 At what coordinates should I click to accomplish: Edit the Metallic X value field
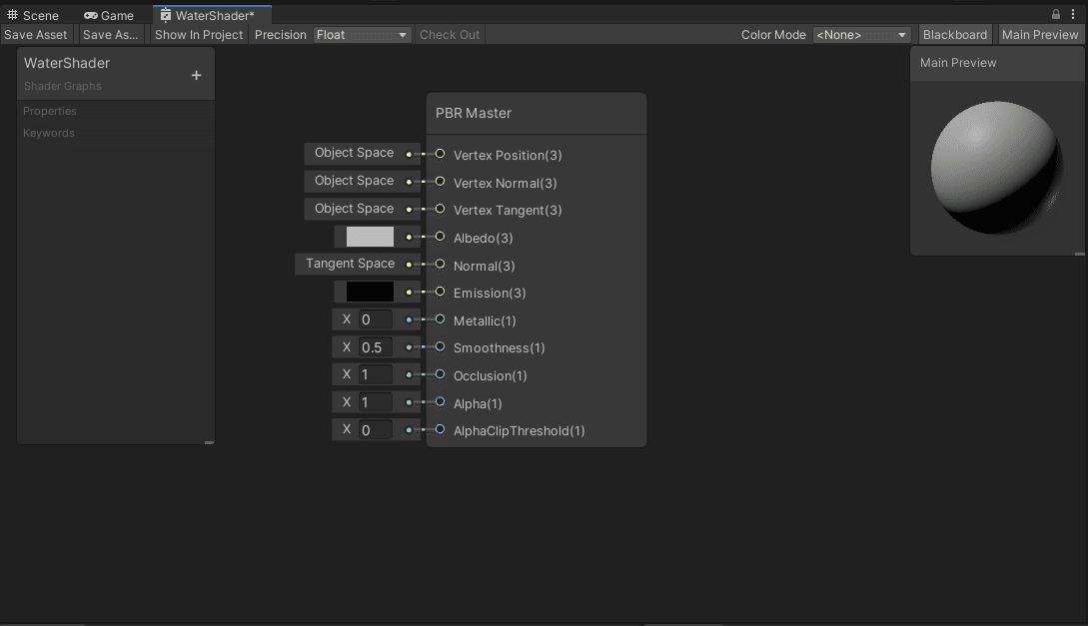(376, 319)
